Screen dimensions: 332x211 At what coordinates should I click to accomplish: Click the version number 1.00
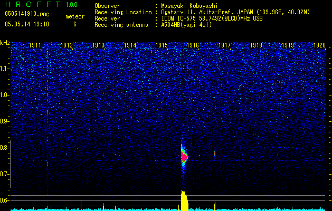click(x=72, y=5)
